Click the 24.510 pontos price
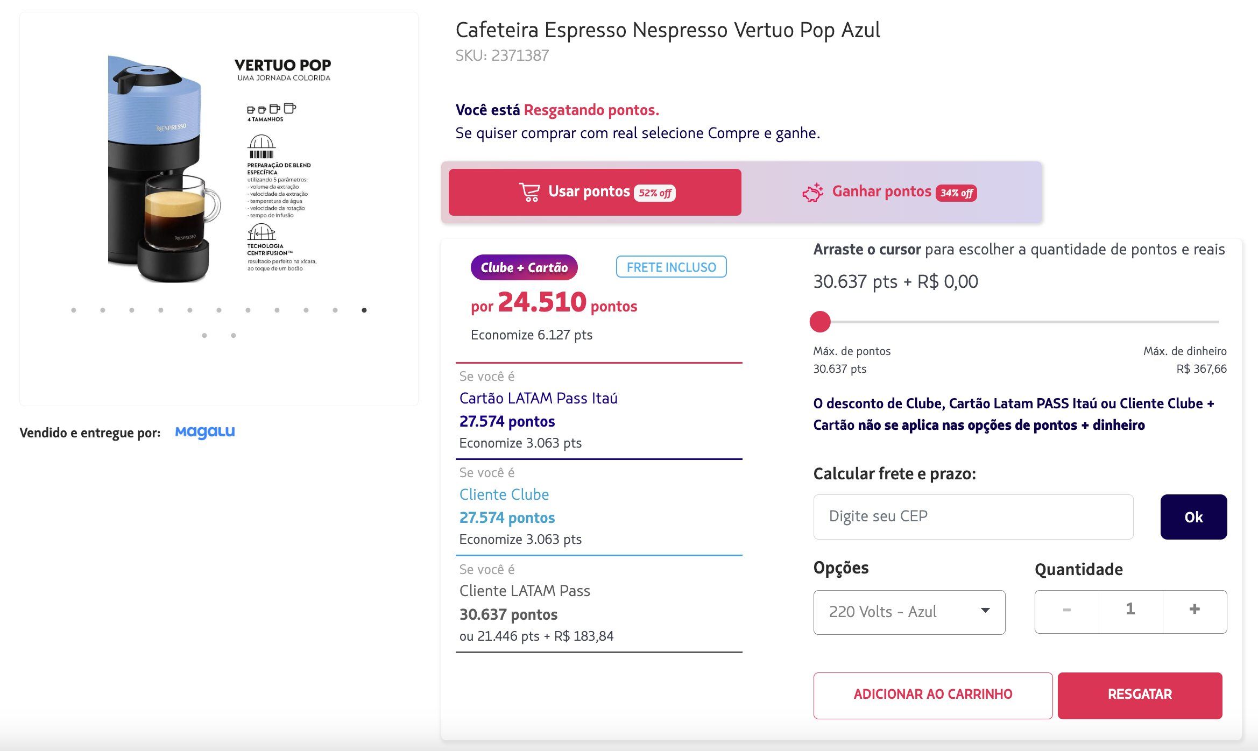The width and height of the screenshot is (1258, 751). pos(554,302)
